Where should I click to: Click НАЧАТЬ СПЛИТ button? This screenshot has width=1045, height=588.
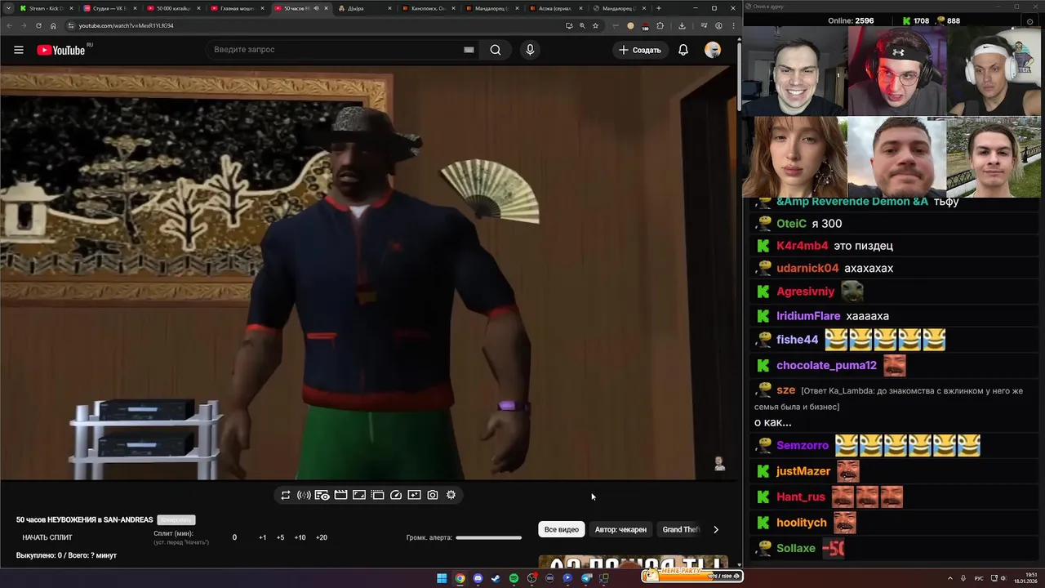click(47, 537)
